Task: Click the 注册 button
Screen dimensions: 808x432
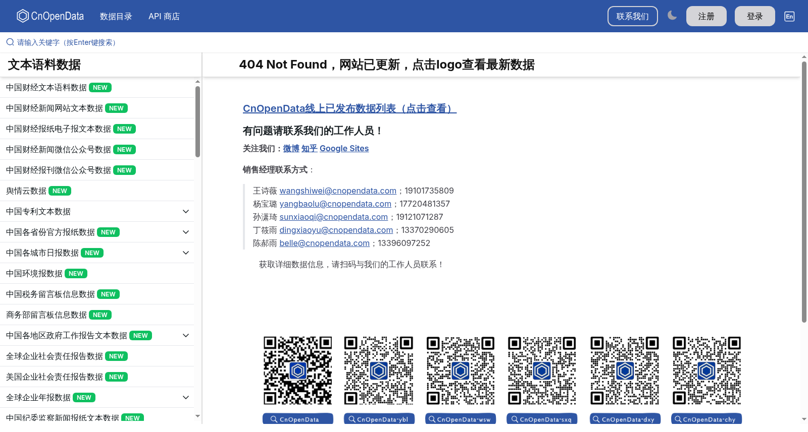Action: point(706,16)
